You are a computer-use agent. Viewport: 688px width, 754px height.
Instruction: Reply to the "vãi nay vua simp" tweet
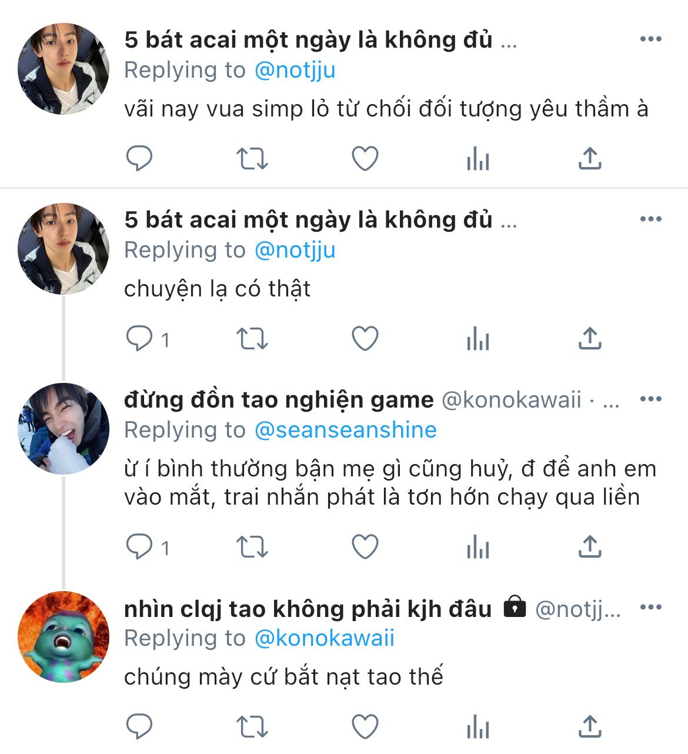coord(139,159)
